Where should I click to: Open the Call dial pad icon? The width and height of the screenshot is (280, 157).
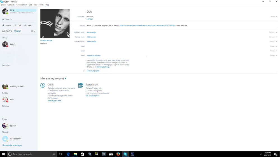(x=15, y=25)
